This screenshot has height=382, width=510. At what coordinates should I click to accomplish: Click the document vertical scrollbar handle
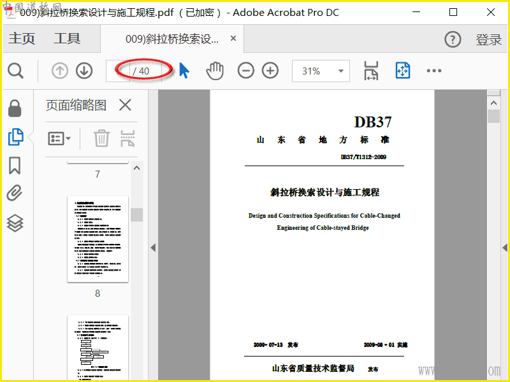[x=493, y=116]
